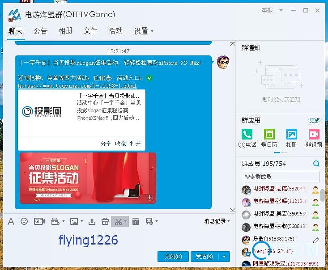Open the SLOGAN 征集活动 banner image
This screenshot has height=270, width=328.
tap(88, 178)
